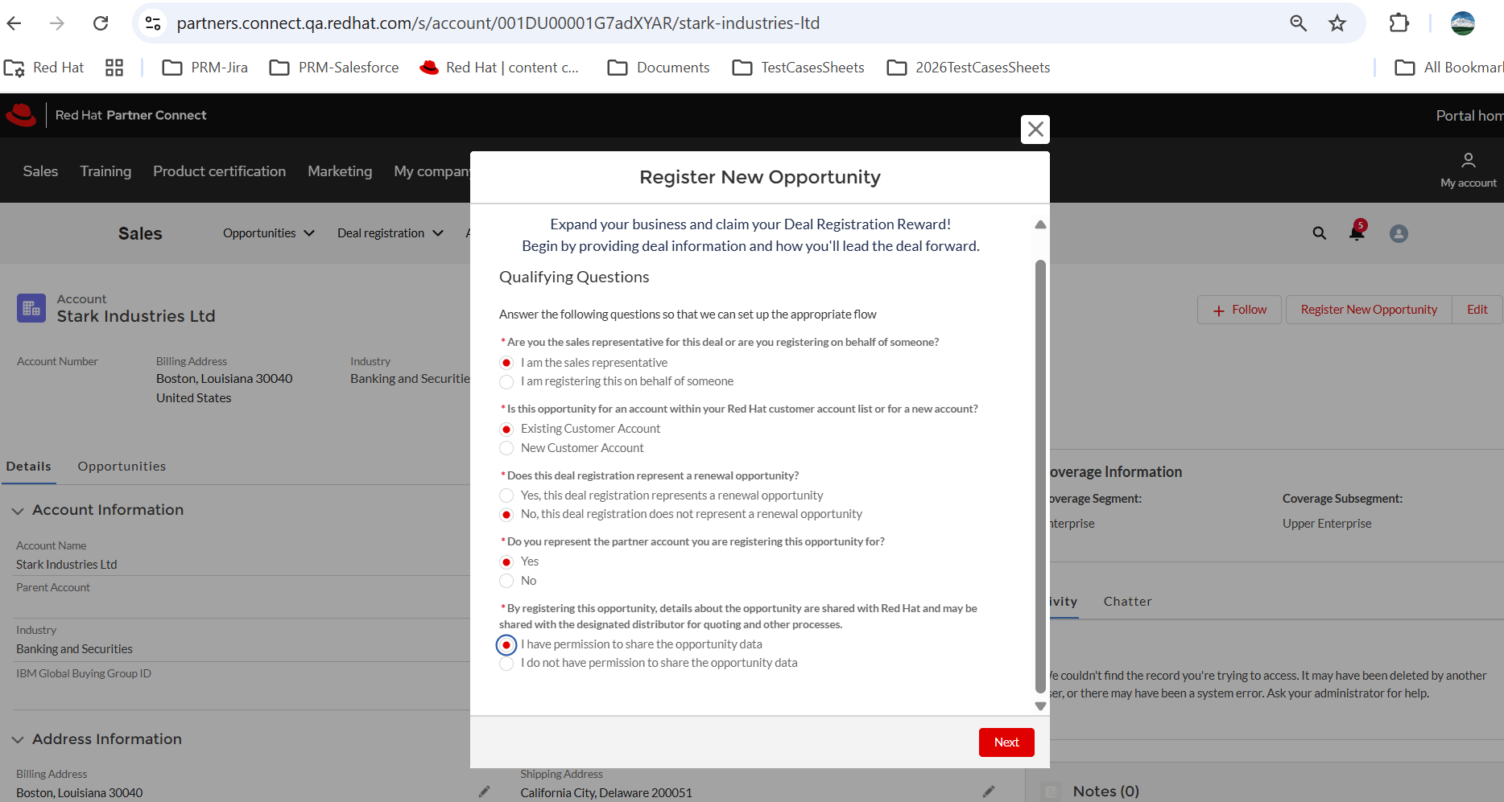Screen dimensions: 1504x802
Task: Click the Follow button
Action: [1240, 310]
